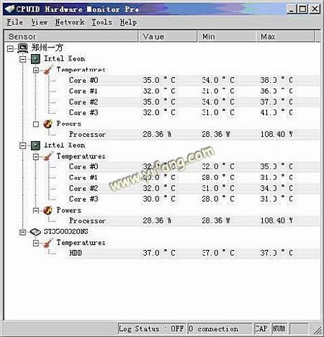
Task: Select Processor row under second Xeon Powers
Action: tap(87, 220)
